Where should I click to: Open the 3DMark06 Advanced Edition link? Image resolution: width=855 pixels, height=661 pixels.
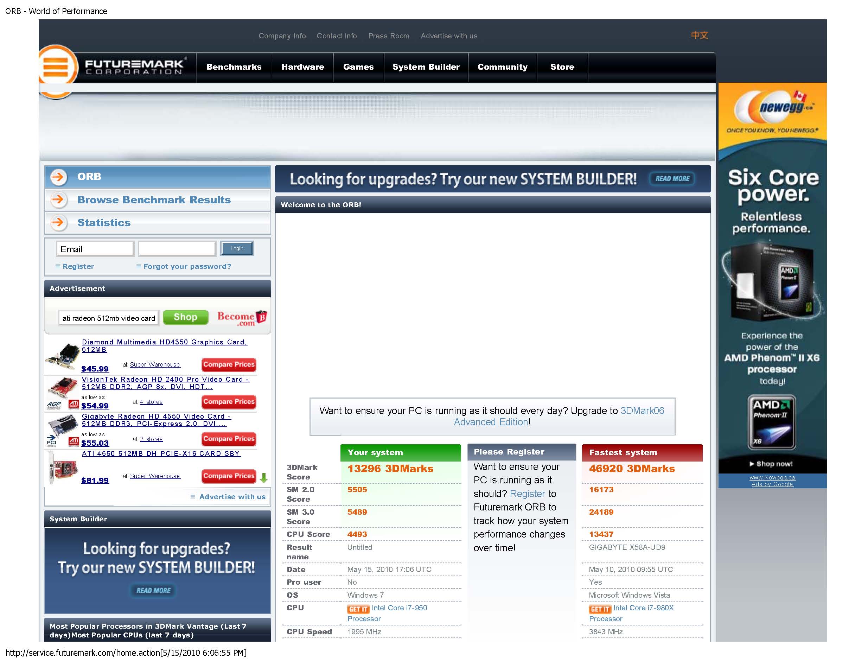click(x=559, y=416)
